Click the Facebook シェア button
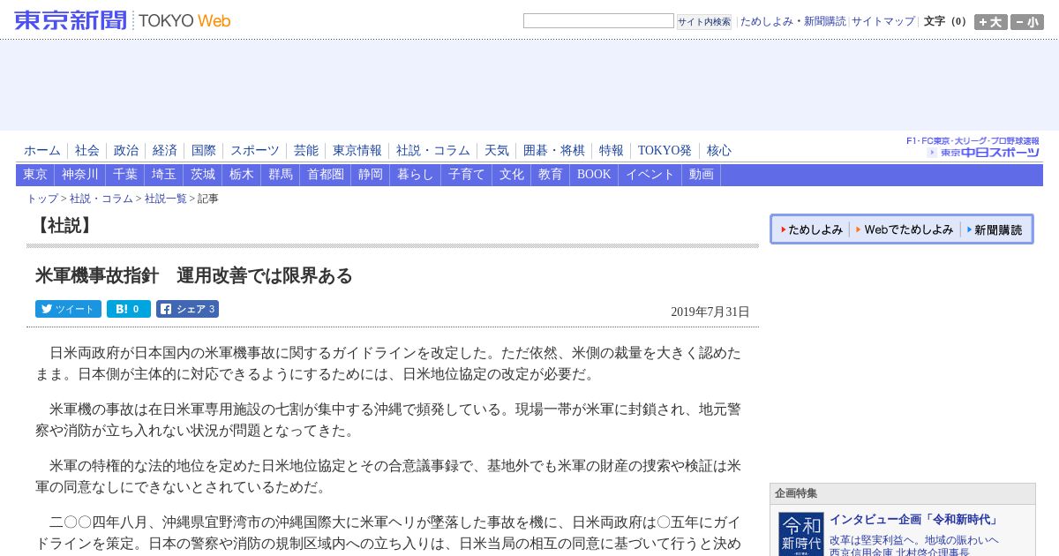This screenshot has width=1059, height=556. [187, 309]
